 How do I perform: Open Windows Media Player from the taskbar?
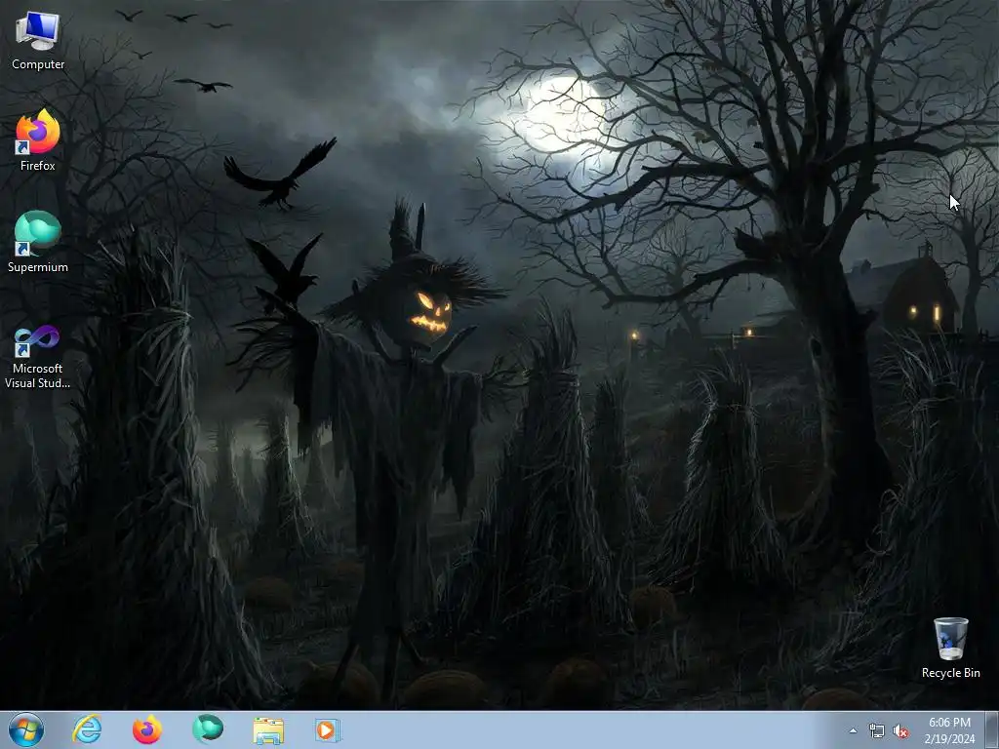point(328,729)
